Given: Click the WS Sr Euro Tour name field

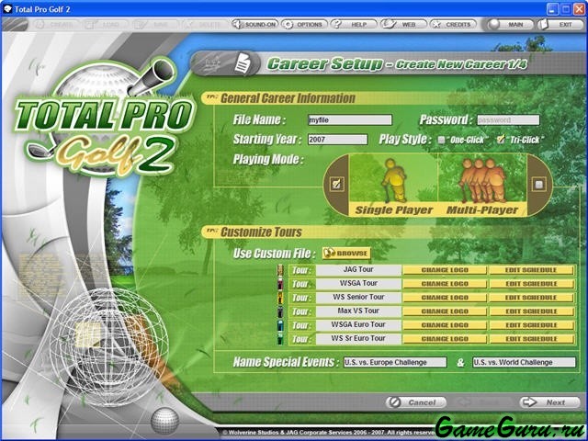Looking at the screenshot, I should (358, 339).
